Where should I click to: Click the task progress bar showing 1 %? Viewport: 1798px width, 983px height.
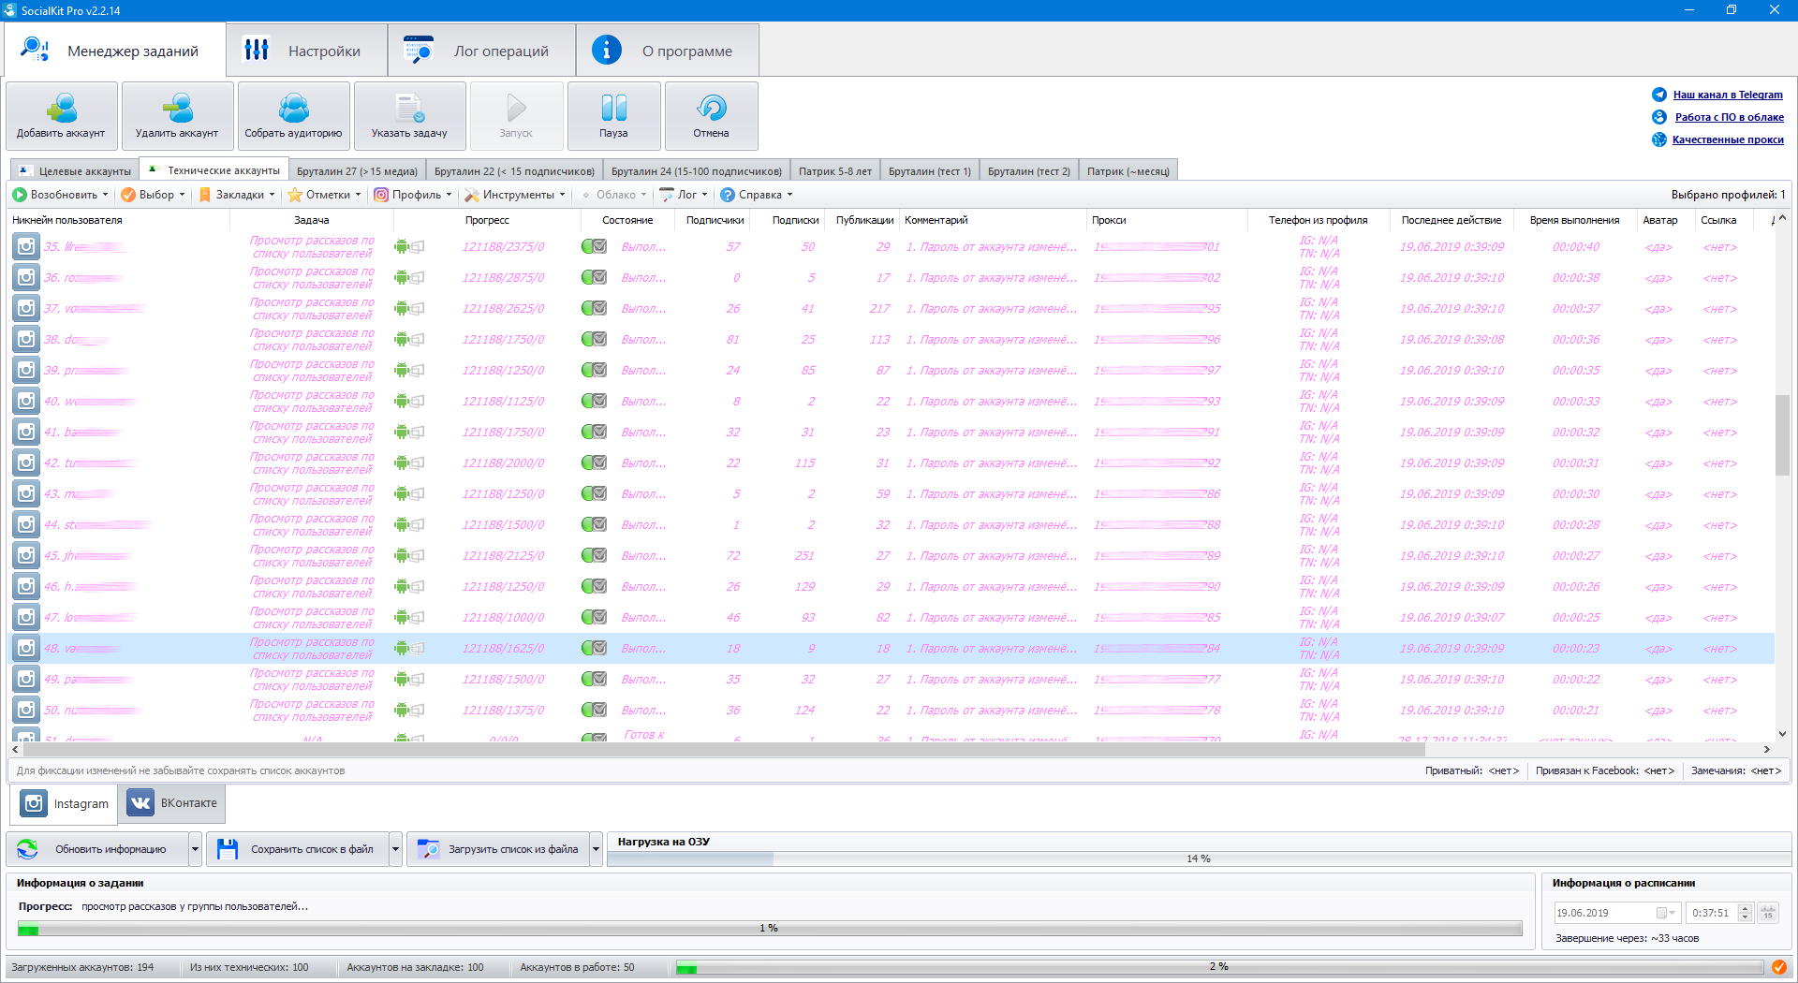tap(770, 929)
